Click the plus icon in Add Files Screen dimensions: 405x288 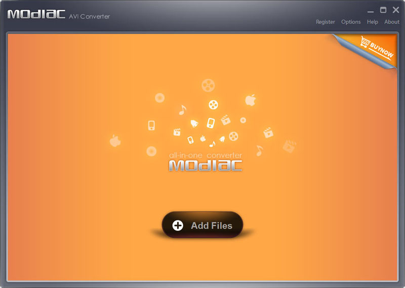[178, 225]
